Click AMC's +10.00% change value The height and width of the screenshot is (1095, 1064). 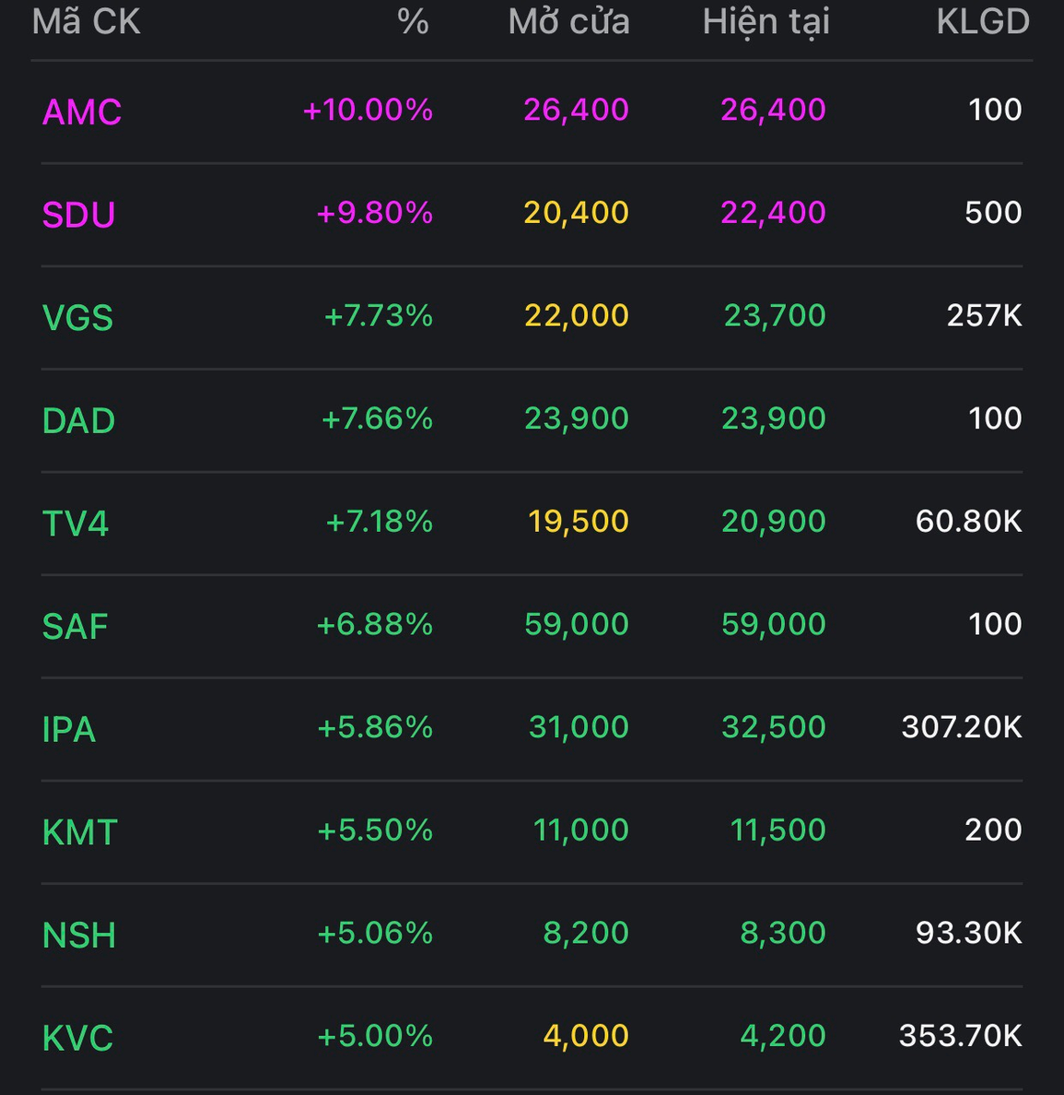[368, 111]
